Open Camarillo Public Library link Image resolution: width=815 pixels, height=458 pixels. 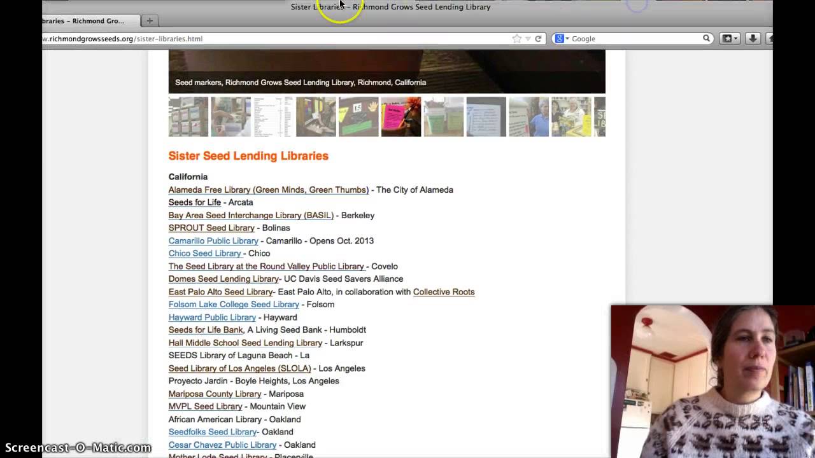coord(213,240)
